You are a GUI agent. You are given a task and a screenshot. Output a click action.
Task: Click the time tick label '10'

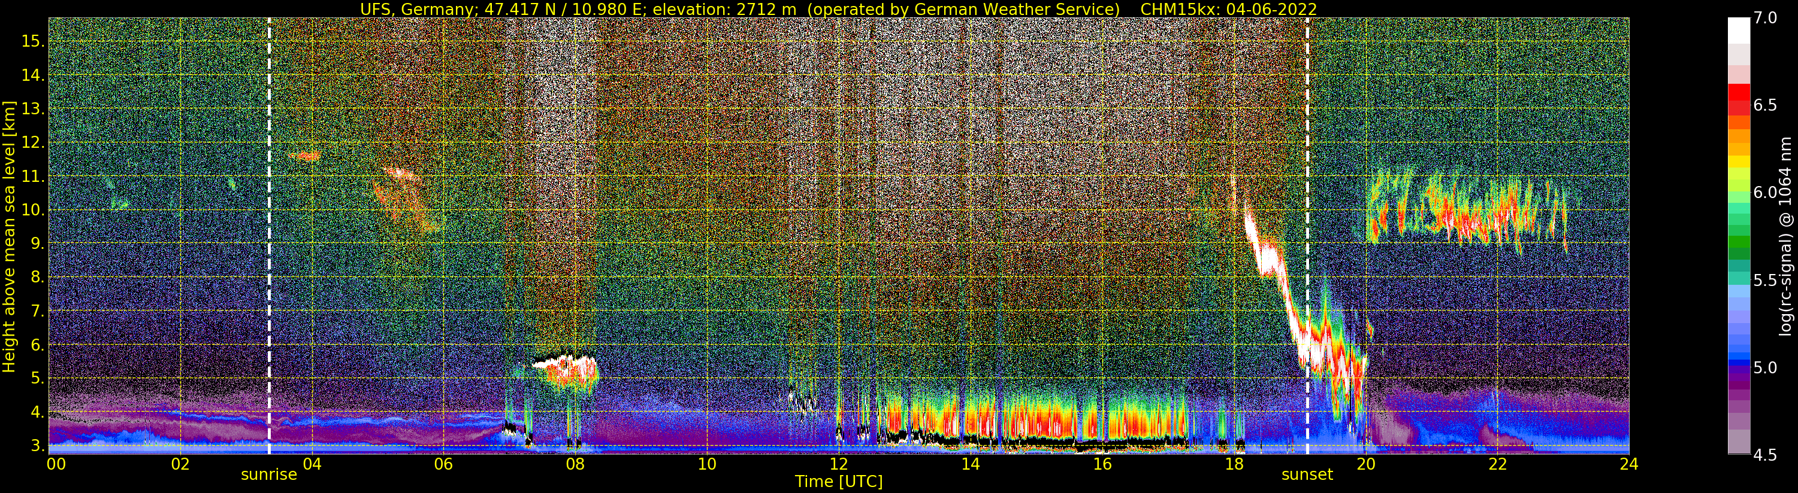(707, 464)
